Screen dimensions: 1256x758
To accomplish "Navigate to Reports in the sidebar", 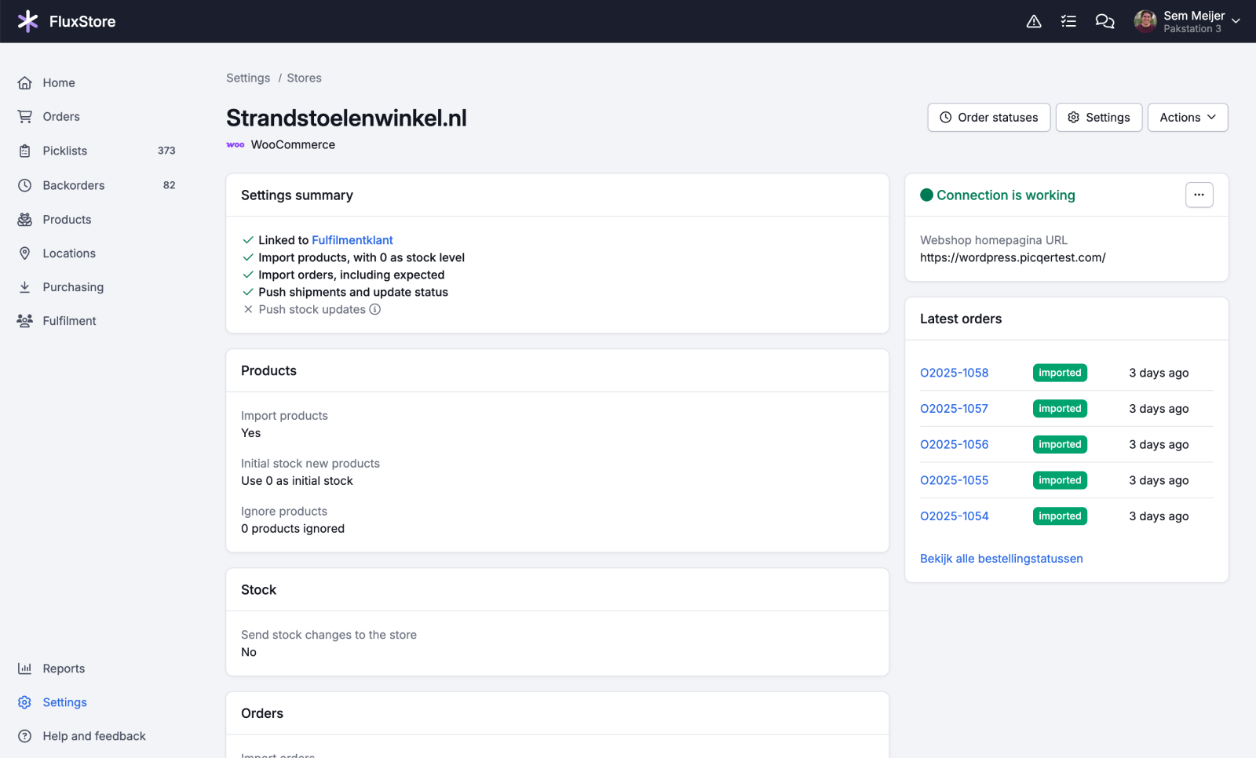I will click(64, 669).
